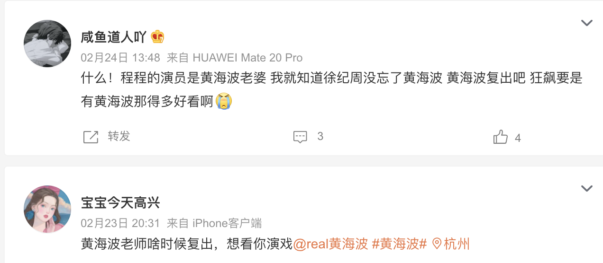Open the #黄海波# hashtag topic
Screen dimensions: 603x263
(x=400, y=244)
